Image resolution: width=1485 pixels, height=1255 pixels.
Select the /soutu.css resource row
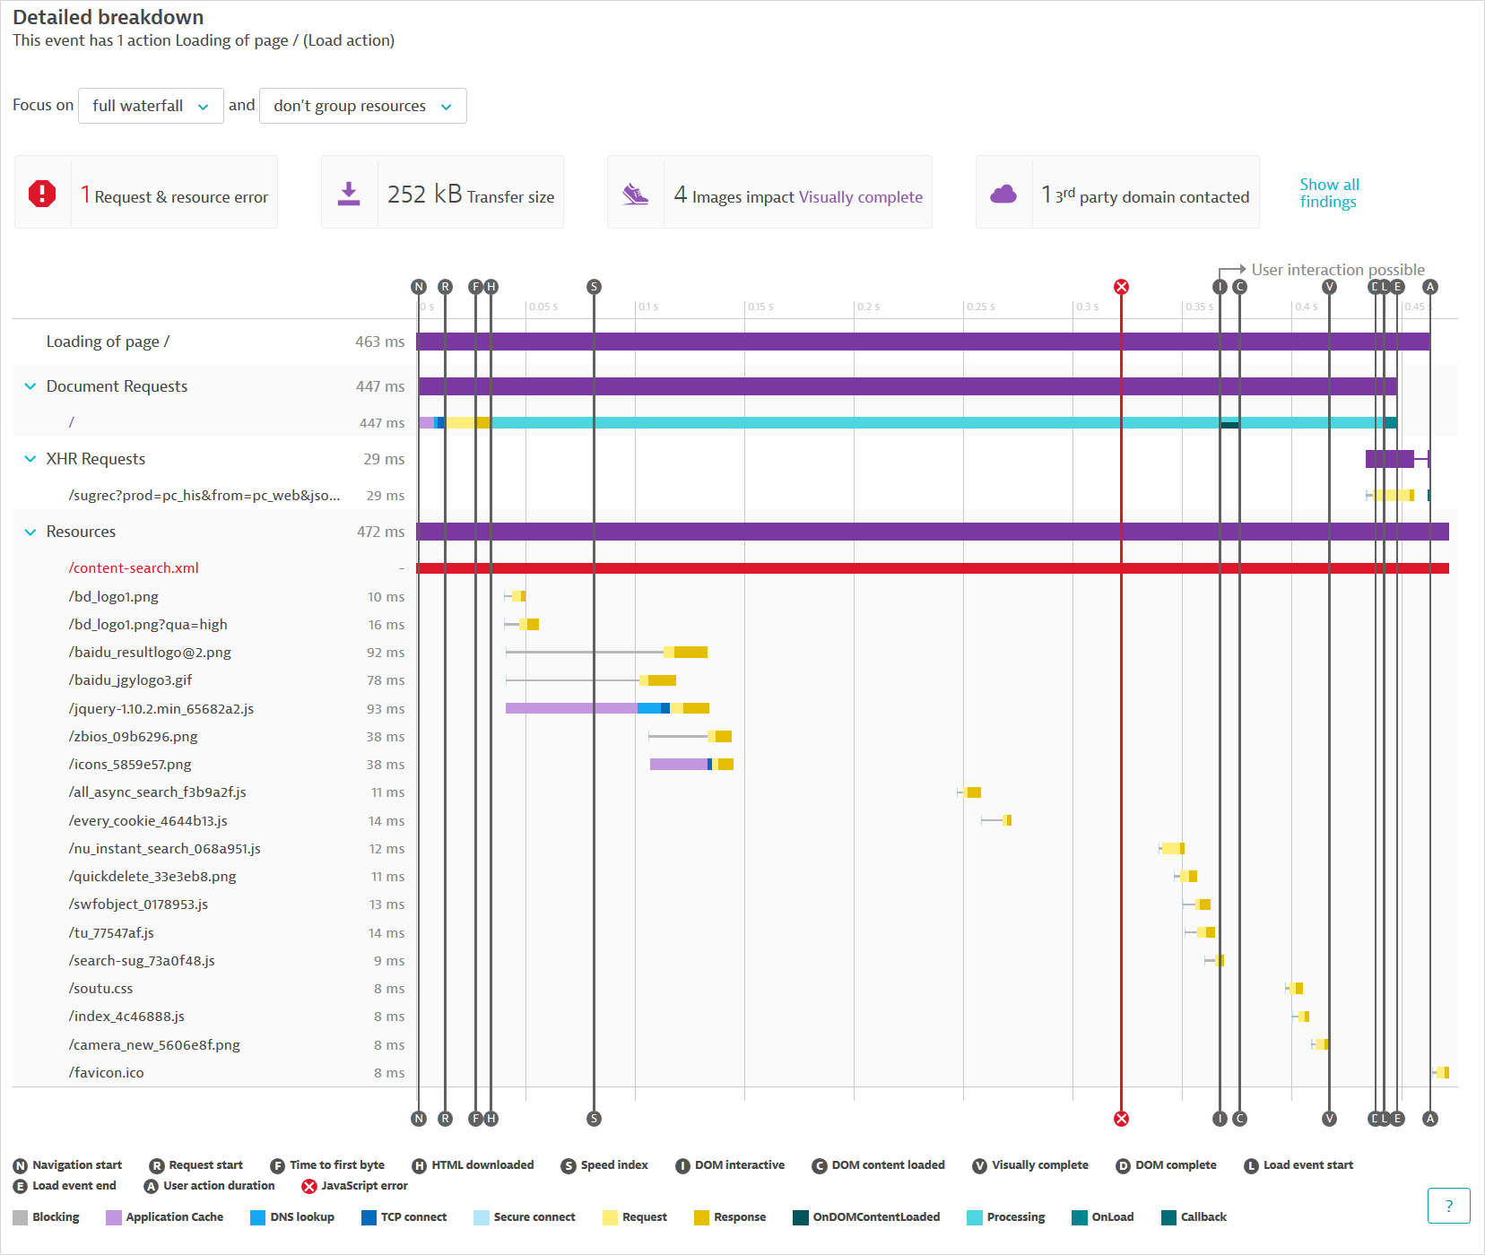point(100,989)
